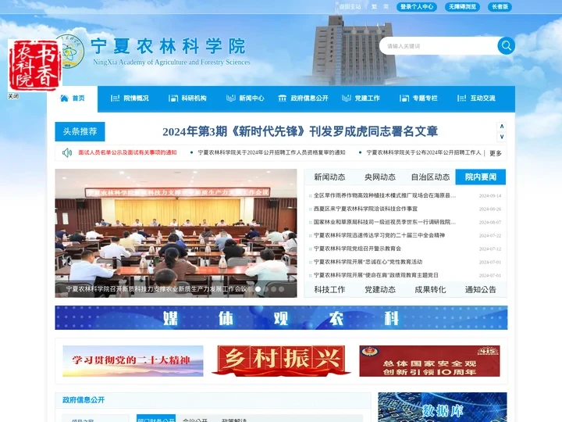Click the icon next to 互动交流
The image size is (562, 422).
pyautogui.click(x=462, y=98)
